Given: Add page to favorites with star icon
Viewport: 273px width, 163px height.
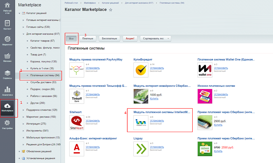Looking at the screenshot, I should [x=111, y=10].
